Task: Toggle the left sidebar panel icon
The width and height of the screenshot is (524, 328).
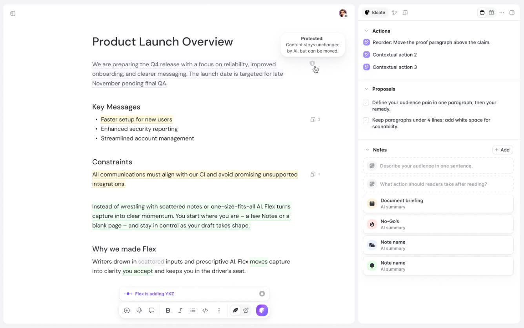Action: click(x=13, y=14)
